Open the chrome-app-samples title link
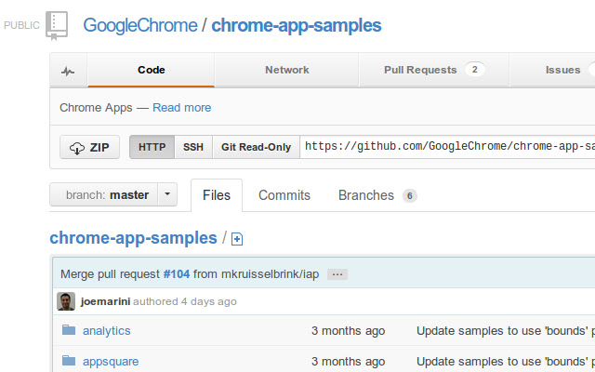This screenshot has height=372, width=595. (296, 25)
